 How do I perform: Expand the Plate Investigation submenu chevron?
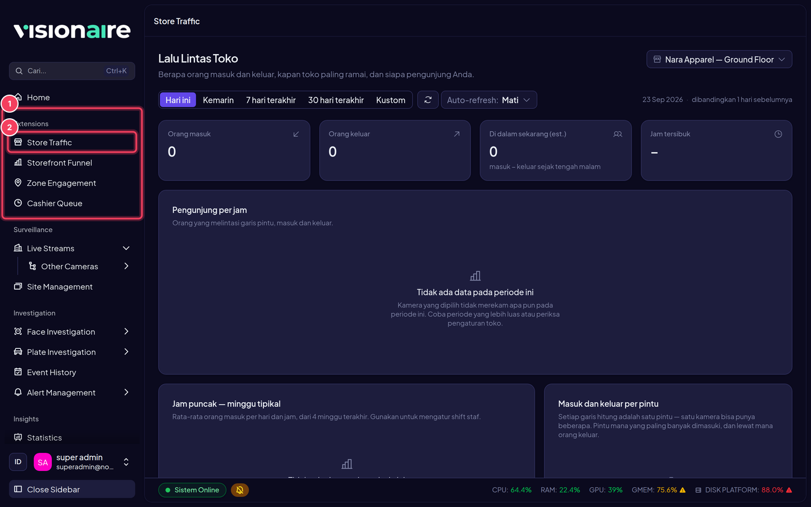(126, 352)
